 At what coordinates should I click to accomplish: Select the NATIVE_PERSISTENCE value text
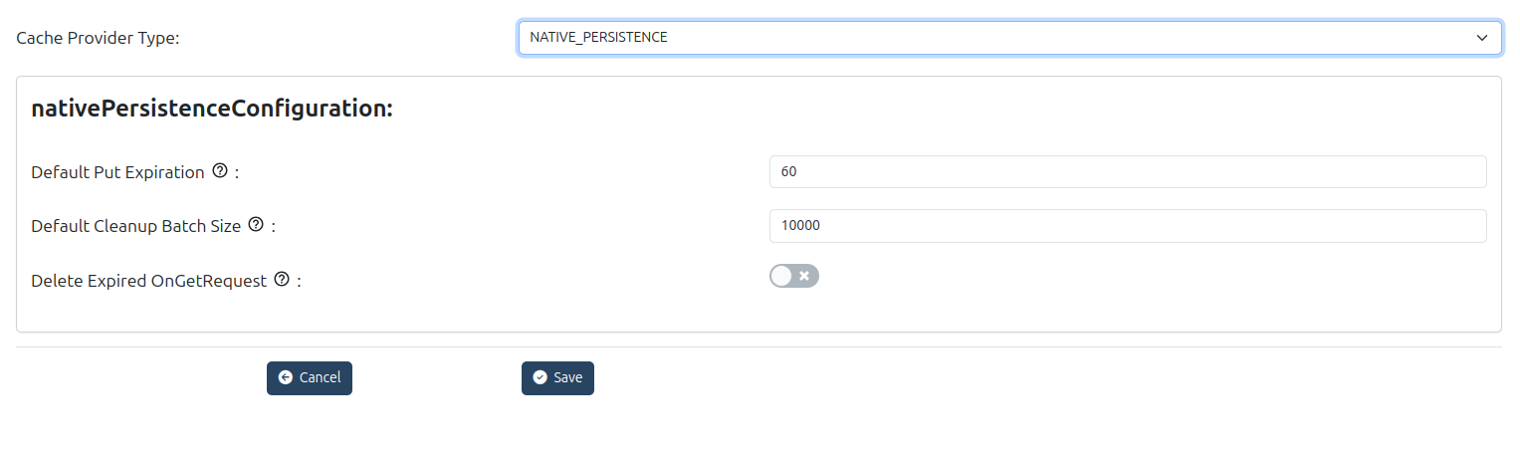(x=598, y=38)
